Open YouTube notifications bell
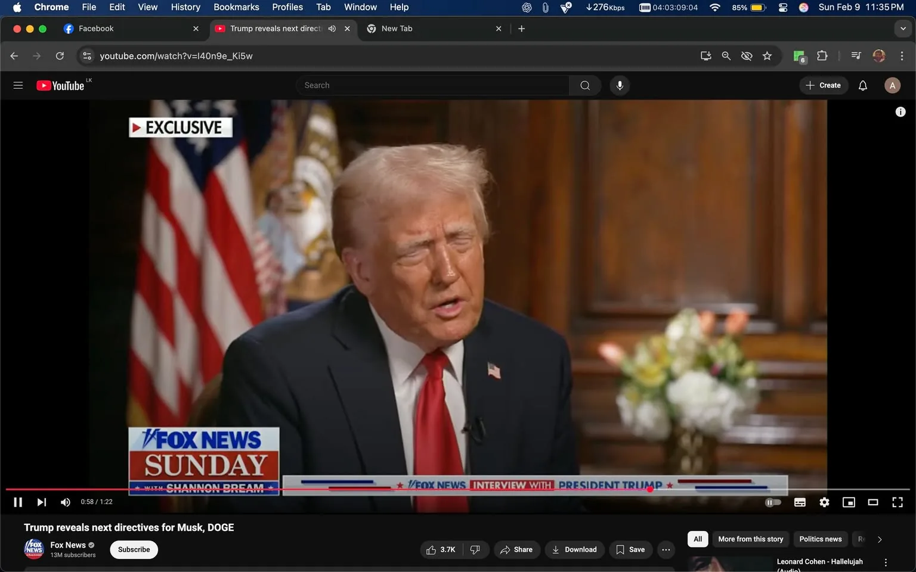The height and width of the screenshot is (572, 916). coord(862,85)
